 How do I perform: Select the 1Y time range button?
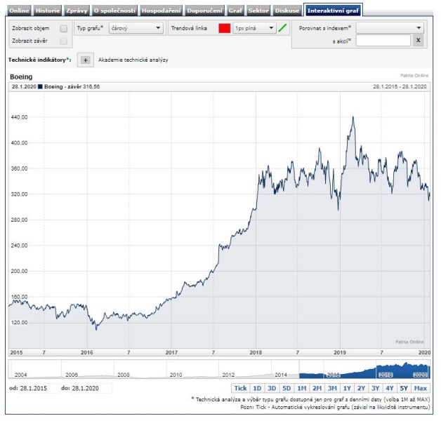(347, 388)
